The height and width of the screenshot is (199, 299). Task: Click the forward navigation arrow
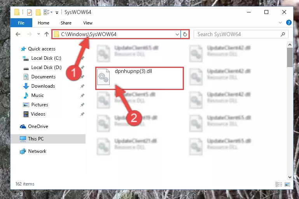tap(30, 34)
